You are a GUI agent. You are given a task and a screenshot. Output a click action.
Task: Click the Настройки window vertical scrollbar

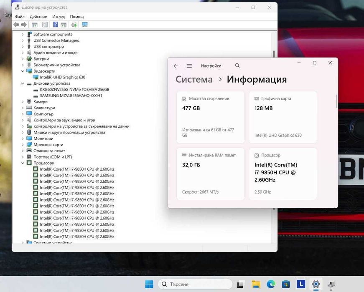pyautogui.click(x=336, y=101)
